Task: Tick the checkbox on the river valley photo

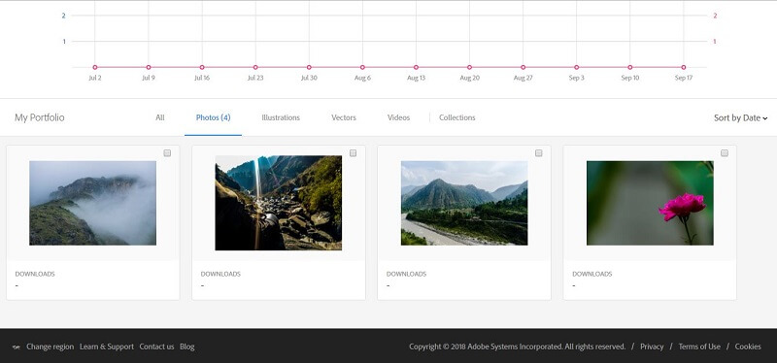Action: pos(539,153)
